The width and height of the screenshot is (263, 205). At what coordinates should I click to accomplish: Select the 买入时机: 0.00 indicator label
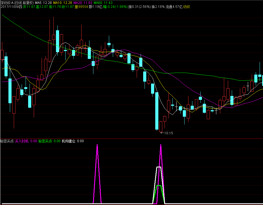26,141
